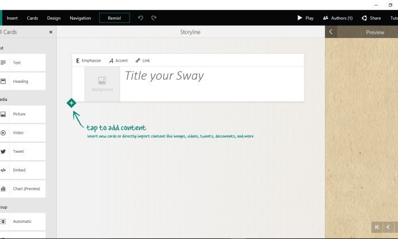Click Emphasize in the title card
The width and height of the screenshot is (398, 239).
[89, 60]
